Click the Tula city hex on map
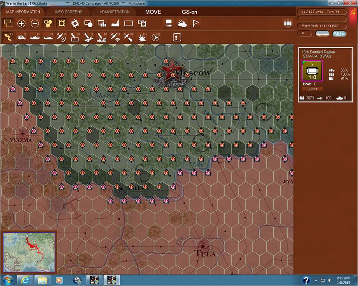 tap(203, 246)
